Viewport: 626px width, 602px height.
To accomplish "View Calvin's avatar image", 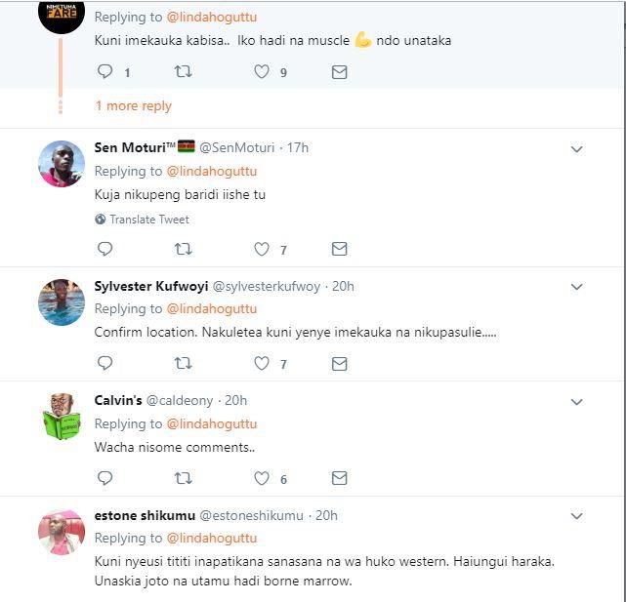I will pyautogui.click(x=62, y=417).
